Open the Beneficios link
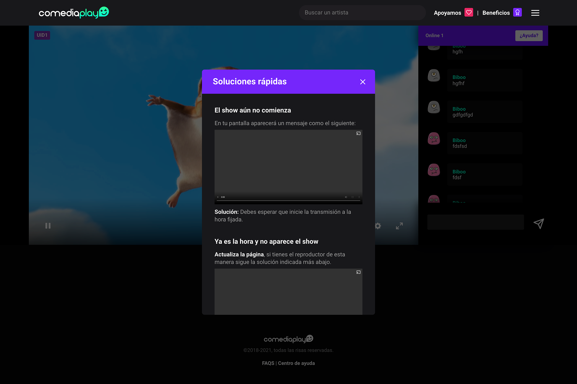Image resolution: width=577 pixels, height=384 pixels. point(496,13)
